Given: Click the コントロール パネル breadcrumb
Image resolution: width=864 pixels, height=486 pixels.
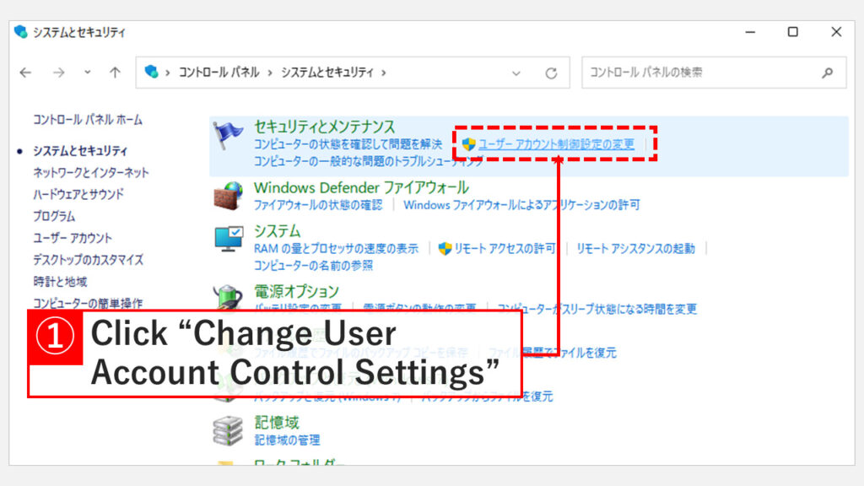Looking at the screenshot, I should click(219, 73).
